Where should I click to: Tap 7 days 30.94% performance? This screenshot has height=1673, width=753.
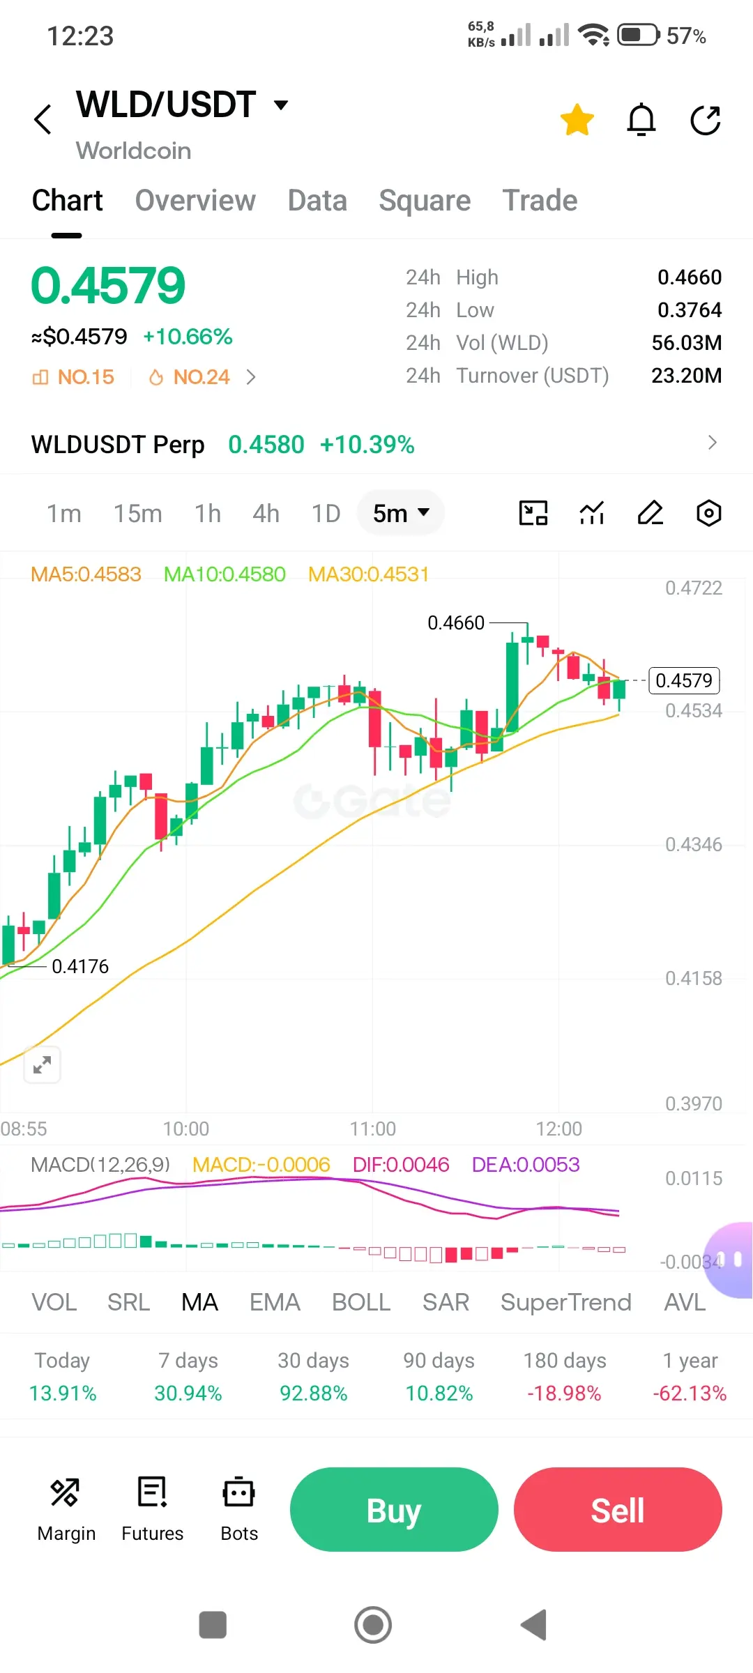click(x=188, y=1377)
